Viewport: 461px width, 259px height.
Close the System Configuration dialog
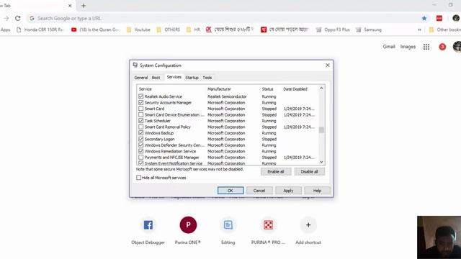click(328, 65)
